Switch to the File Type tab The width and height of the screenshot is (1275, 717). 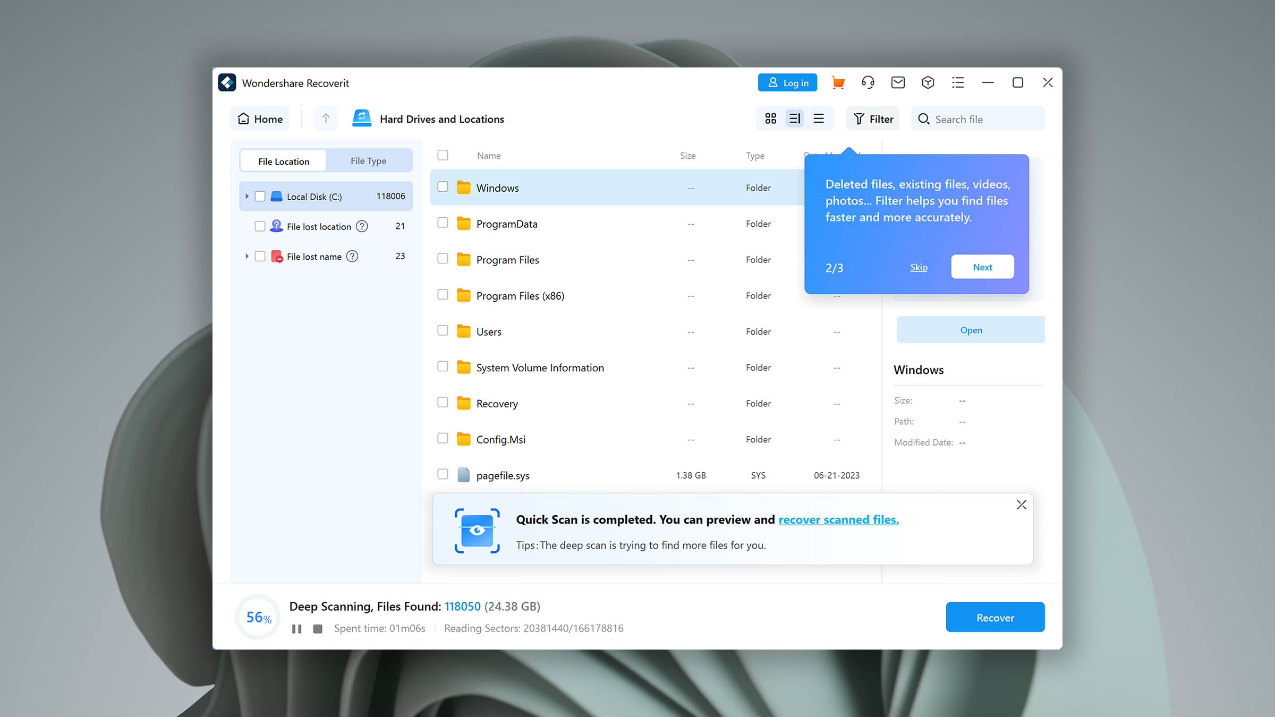point(368,161)
